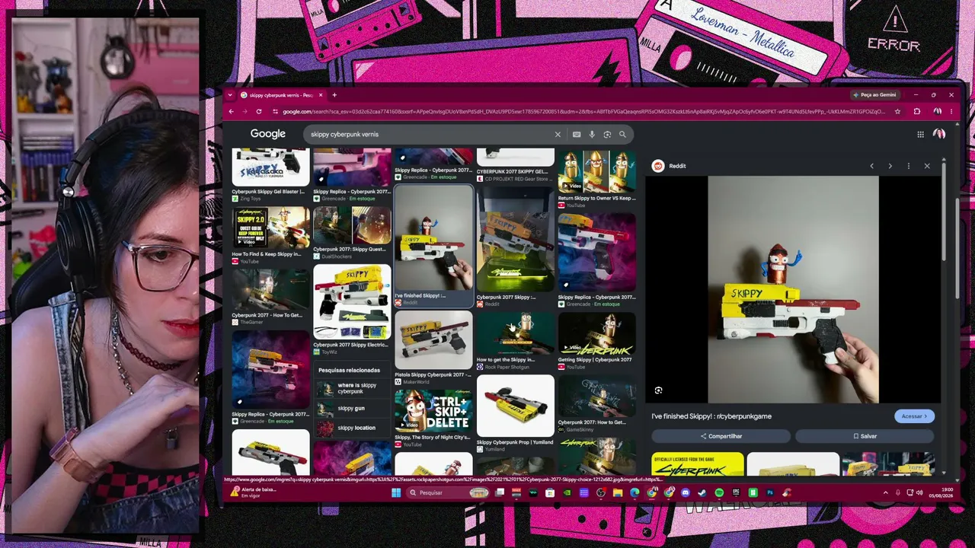Screen dimensions: 975x548
Task: Share the image with Compartilhar
Action: pos(721,436)
